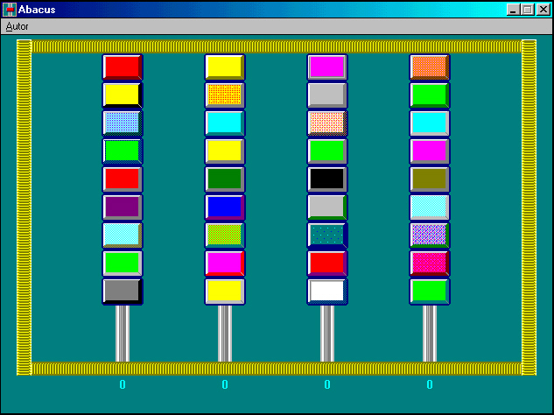This screenshot has height=415, width=554.
Task: Click the "0" counter under the second rod
Action: coord(225,384)
